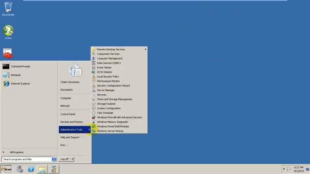Open PowerShell from the taskbar

[x=31, y=169]
